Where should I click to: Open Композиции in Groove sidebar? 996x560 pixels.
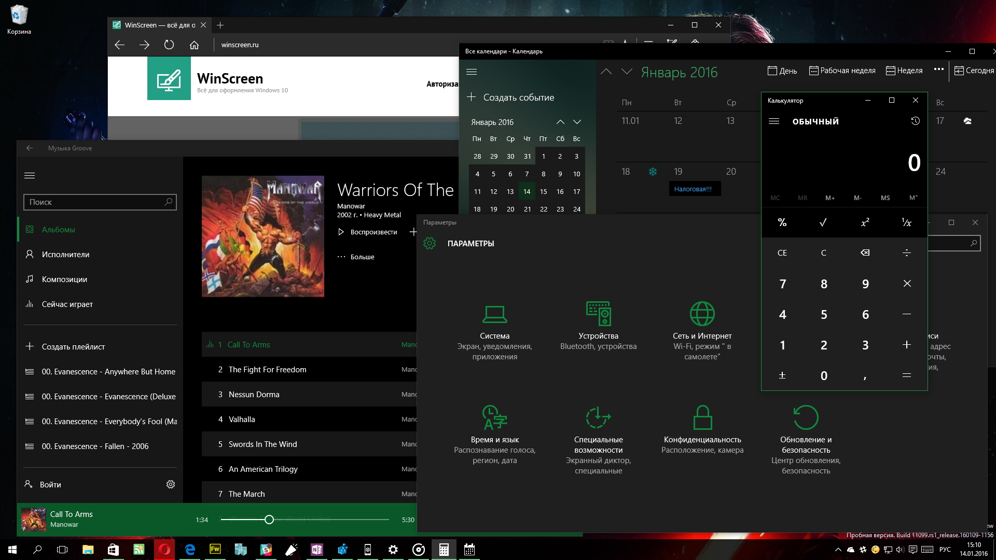(x=101, y=279)
